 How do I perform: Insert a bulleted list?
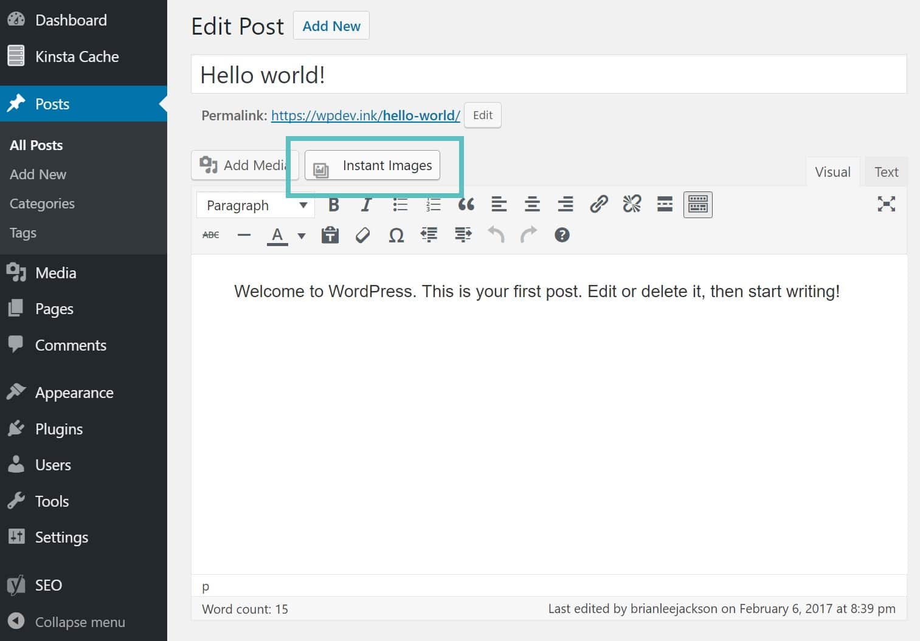coord(399,204)
